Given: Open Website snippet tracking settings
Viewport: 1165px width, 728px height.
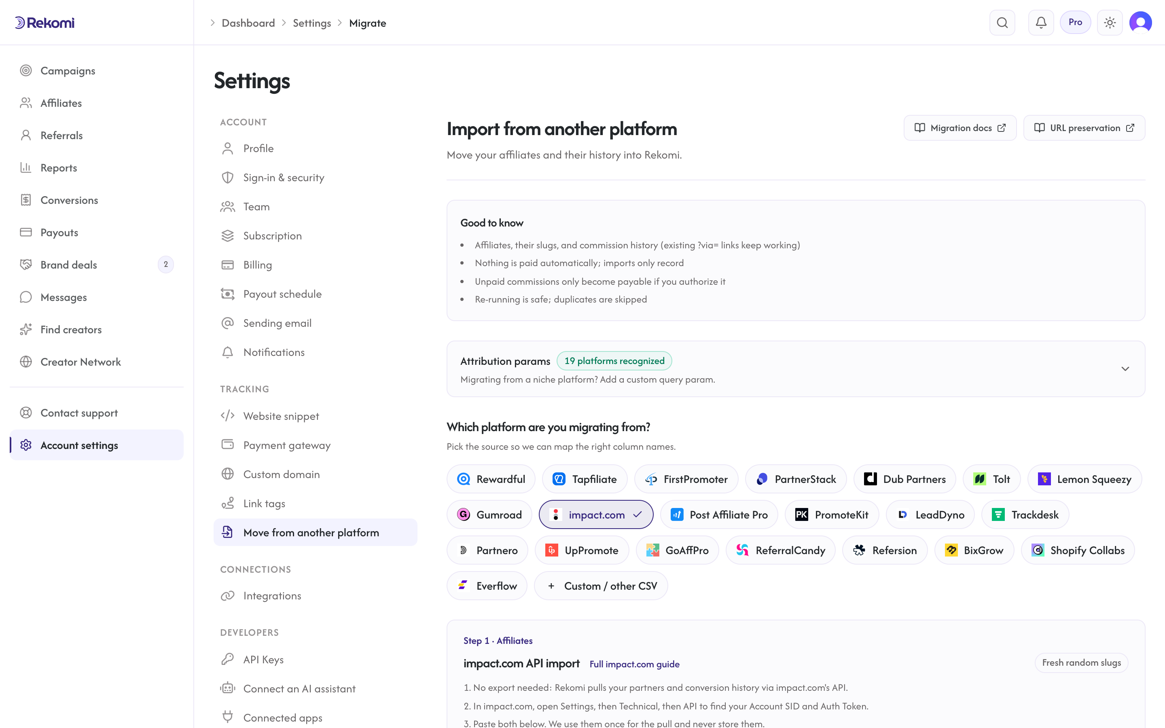Looking at the screenshot, I should [x=316, y=416].
